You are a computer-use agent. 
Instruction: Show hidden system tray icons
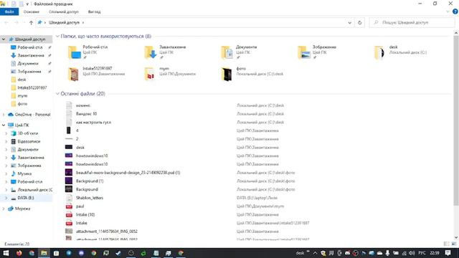pyautogui.click(x=315, y=253)
